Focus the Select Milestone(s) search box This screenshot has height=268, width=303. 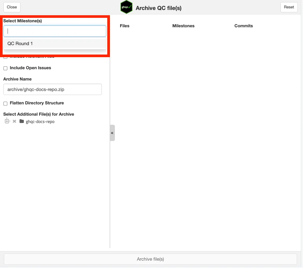[x=55, y=31]
